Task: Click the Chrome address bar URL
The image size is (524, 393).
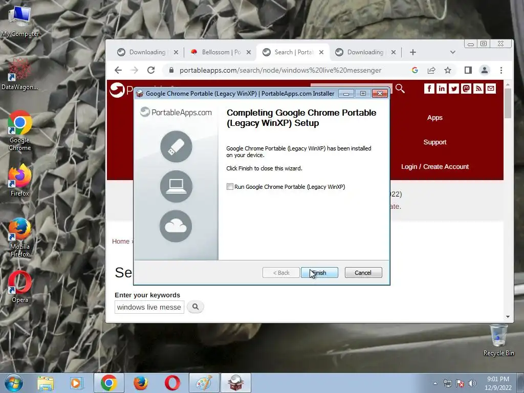Action: click(x=280, y=70)
